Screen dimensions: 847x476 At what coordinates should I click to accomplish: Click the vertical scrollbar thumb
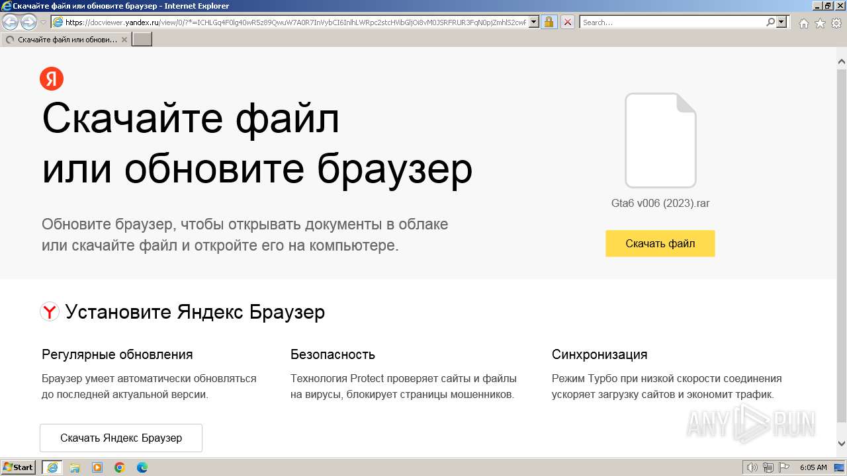[x=841, y=245]
